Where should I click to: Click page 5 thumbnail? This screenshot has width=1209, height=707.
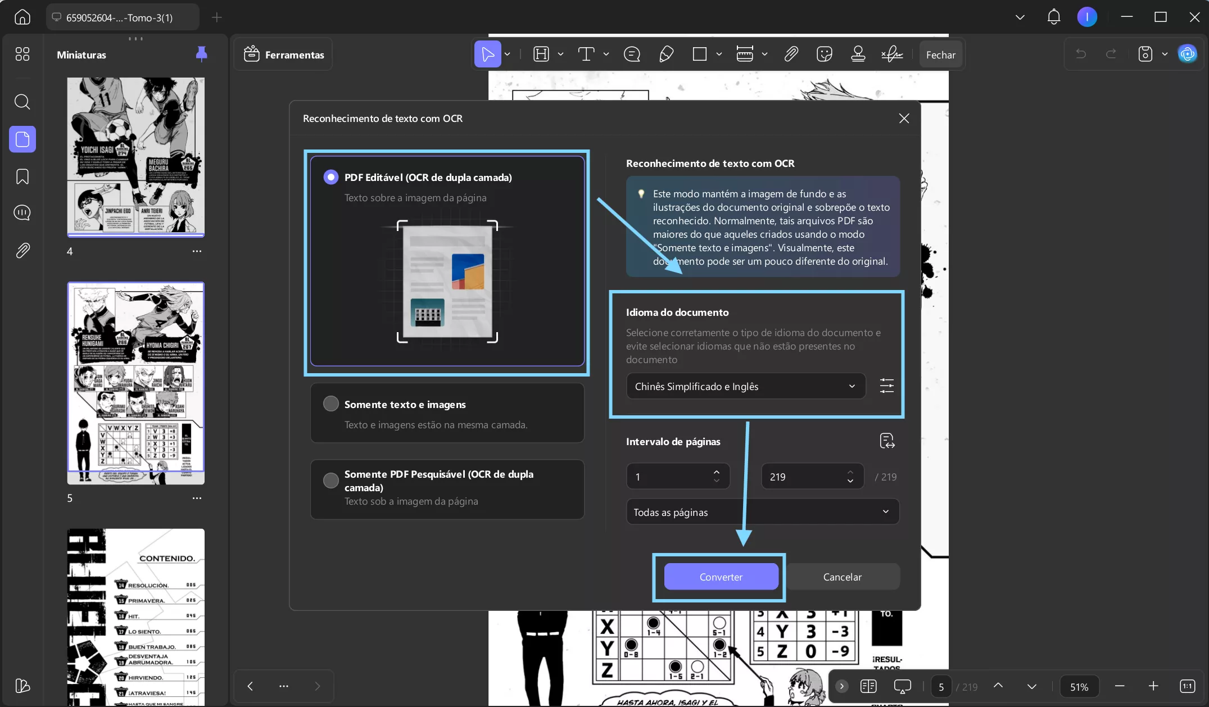pos(135,382)
